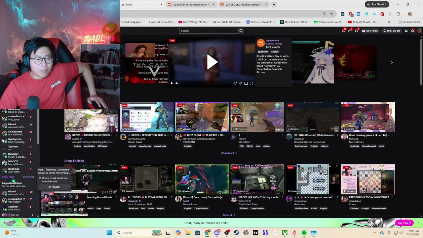Click Show Less in the sidebar
Viewport: 423px width, 238px height.
(28, 177)
